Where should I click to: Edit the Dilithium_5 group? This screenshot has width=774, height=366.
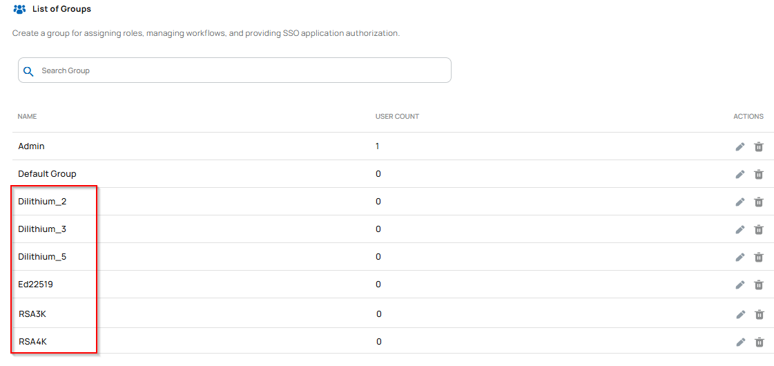point(739,257)
